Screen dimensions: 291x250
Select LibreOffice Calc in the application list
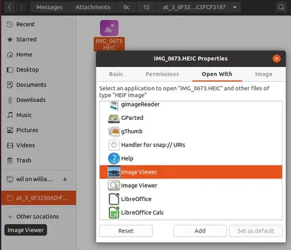point(191,212)
